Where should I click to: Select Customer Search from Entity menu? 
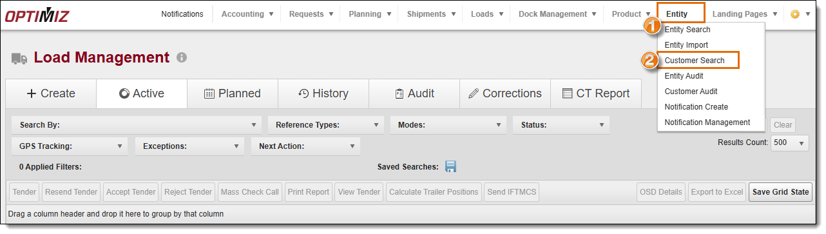coord(698,61)
